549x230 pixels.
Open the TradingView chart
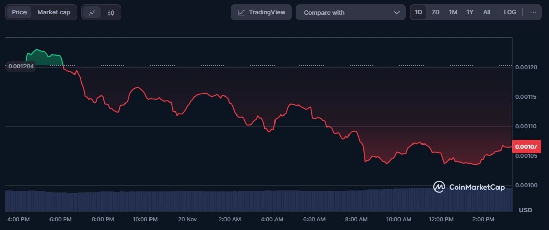[x=261, y=12]
